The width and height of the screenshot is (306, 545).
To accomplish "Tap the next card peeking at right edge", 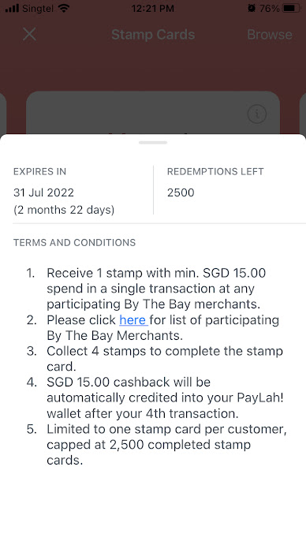I will [303, 113].
